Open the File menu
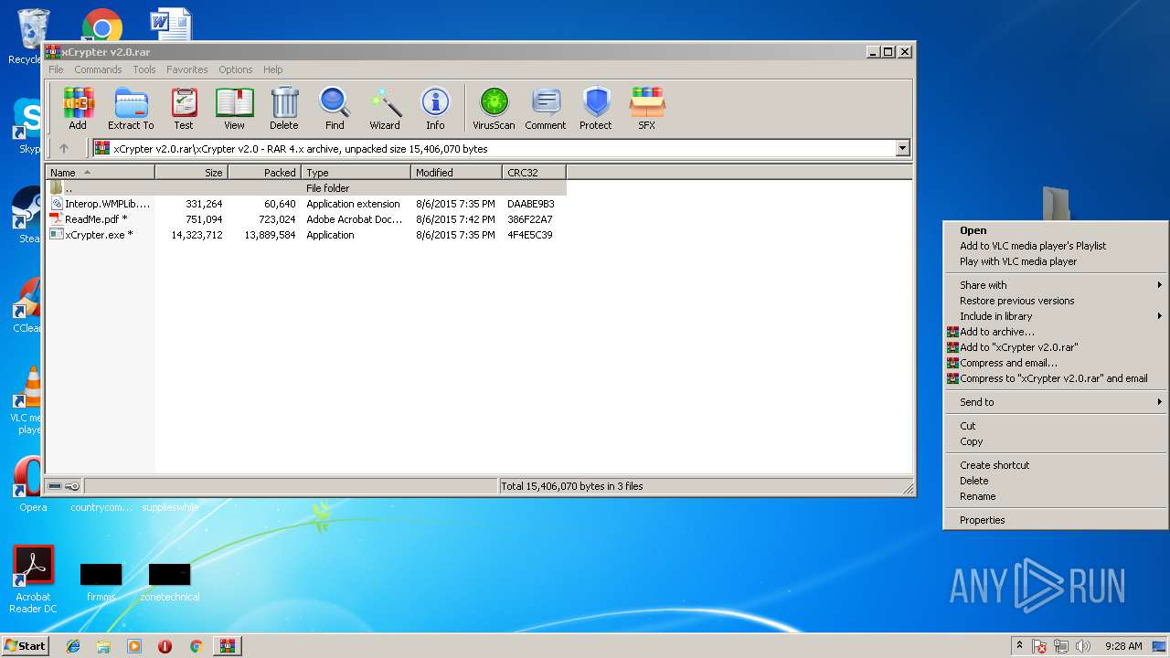The height and width of the screenshot is (658, 1170). [x=56, y=69]
